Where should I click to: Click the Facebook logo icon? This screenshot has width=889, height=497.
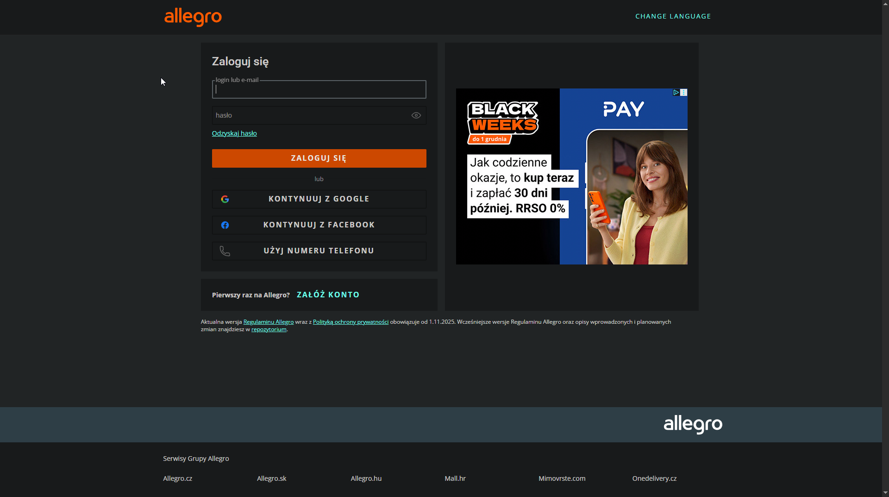click(x=225, y=225)
